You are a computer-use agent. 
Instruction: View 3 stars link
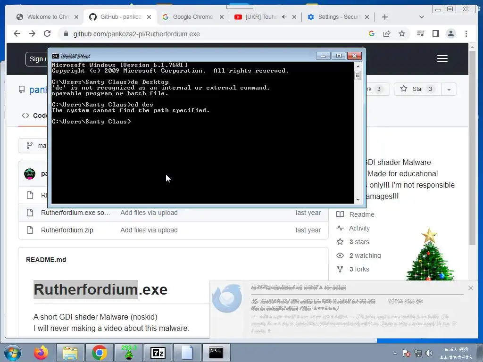pos(359,242)
